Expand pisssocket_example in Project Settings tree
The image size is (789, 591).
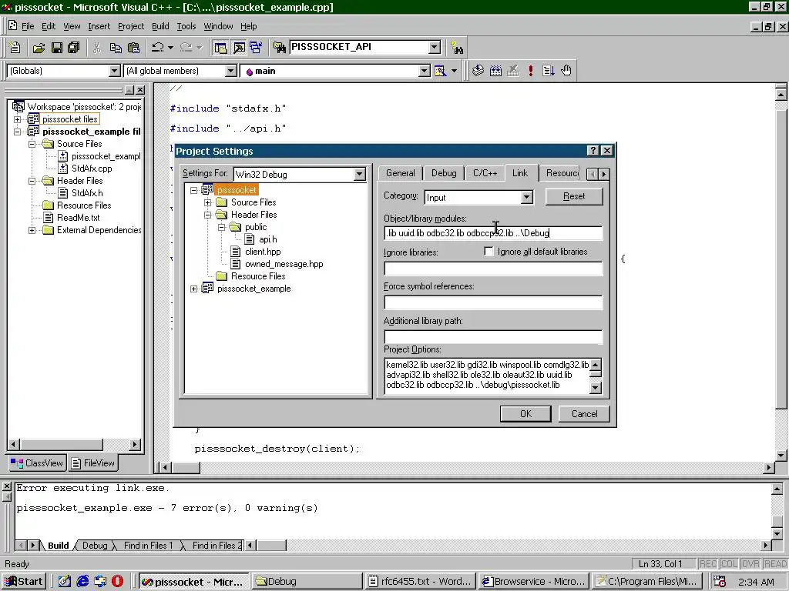(193, 289)
